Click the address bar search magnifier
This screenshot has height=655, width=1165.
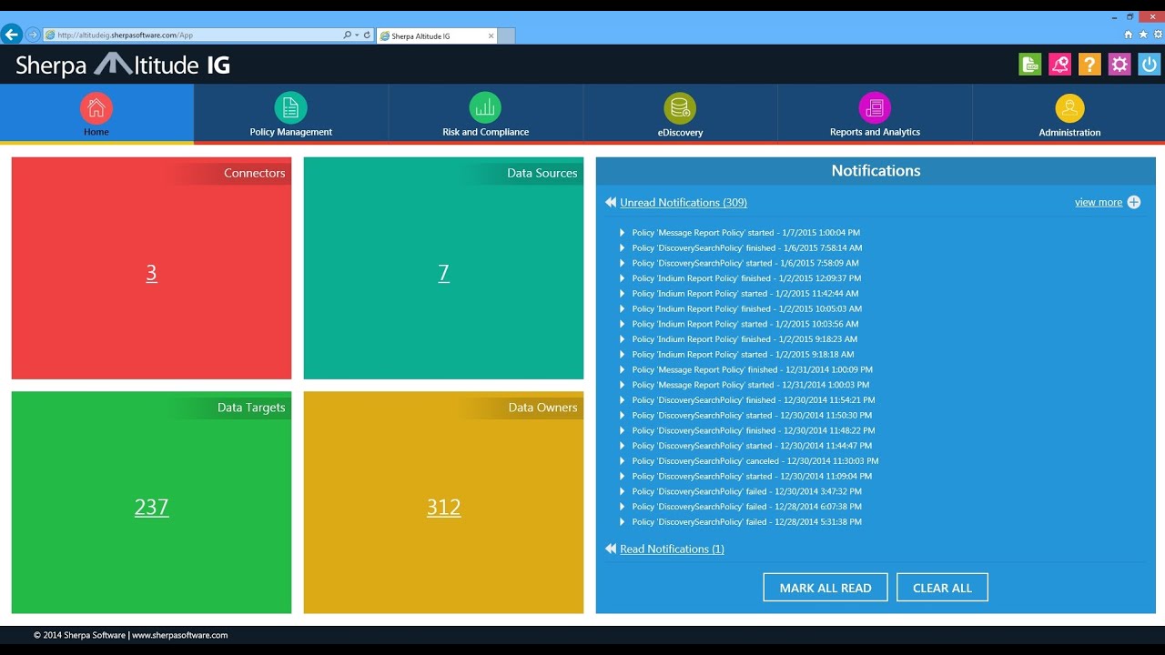click(x=347, y=35)
